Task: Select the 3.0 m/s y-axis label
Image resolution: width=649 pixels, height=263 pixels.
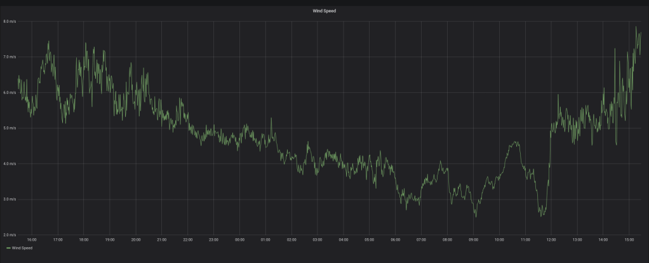Action: click(10, 199)
